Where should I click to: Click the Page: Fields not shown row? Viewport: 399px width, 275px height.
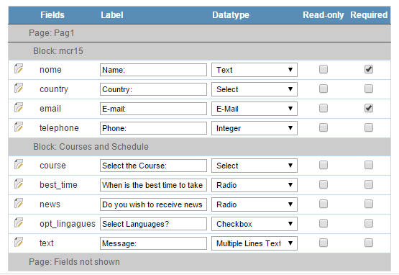click(x=200, y=262)
